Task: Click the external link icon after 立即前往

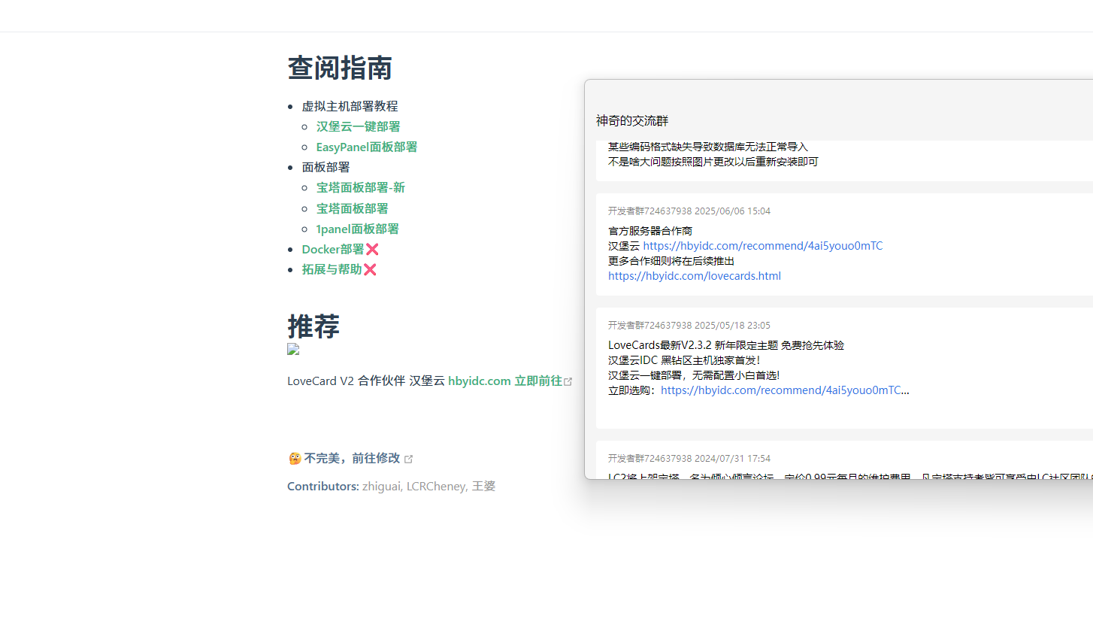Action: tap(568, 381)
